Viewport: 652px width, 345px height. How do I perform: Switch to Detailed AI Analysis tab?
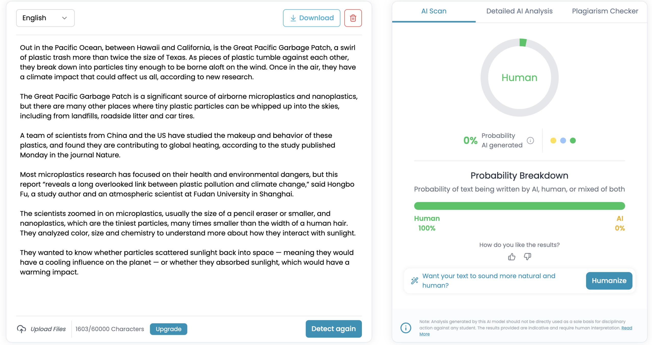(519, 11)
